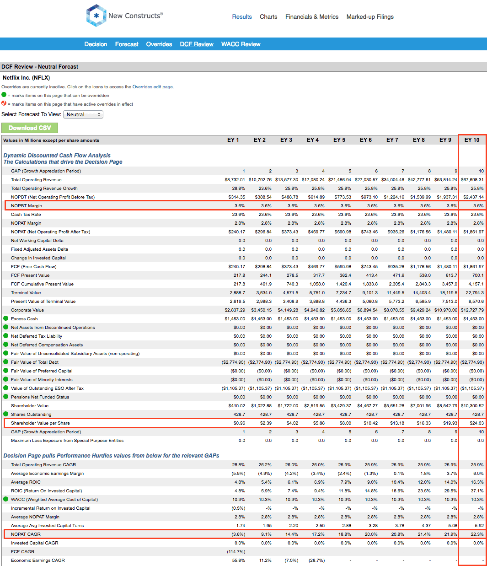Select the (114.7%) FCF CAGR value
487x566 pixels.
pos(236,552)
